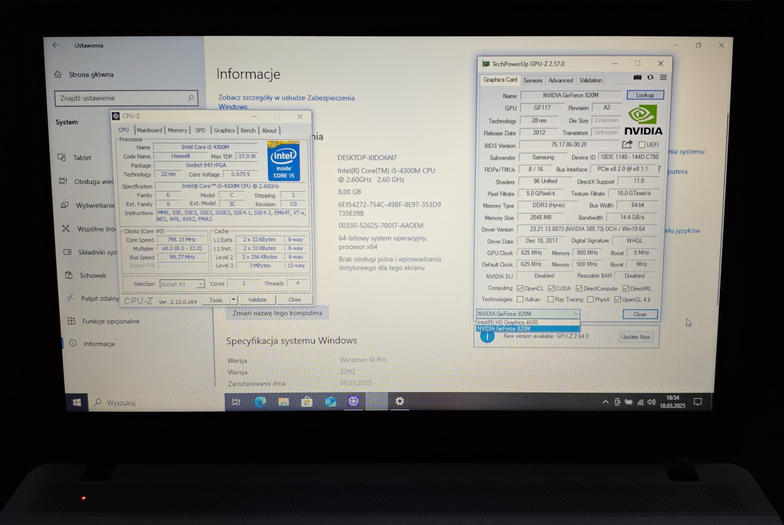Click the Close button in GPU-Z

pos(640,314)
